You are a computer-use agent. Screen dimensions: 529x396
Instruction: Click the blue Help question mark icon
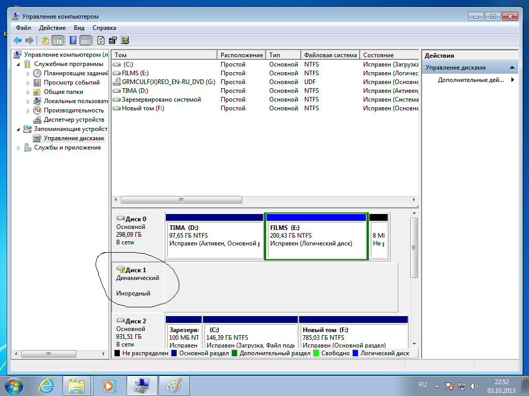point(73,40)
